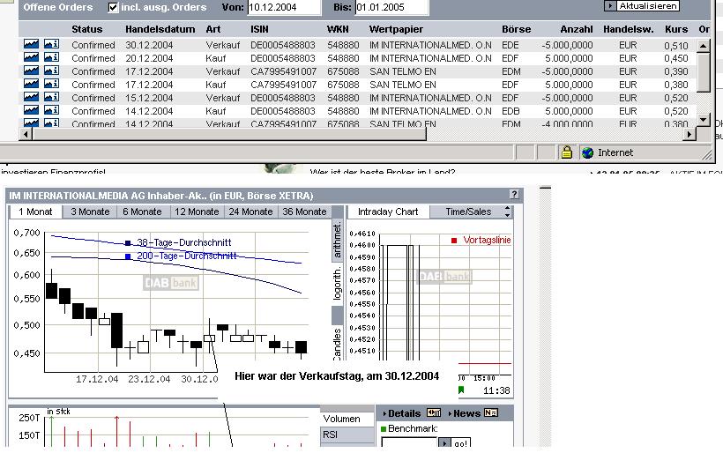The image size is (723, 453).
Task: Click the Internet zone globe icon
Action: (587, 152)
